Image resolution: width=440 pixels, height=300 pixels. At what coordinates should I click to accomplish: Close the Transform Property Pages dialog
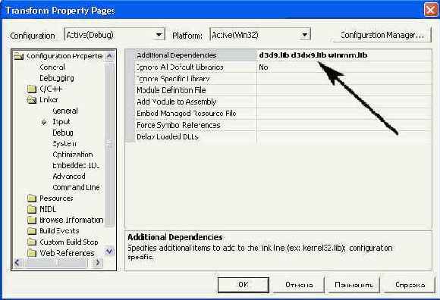430,10
